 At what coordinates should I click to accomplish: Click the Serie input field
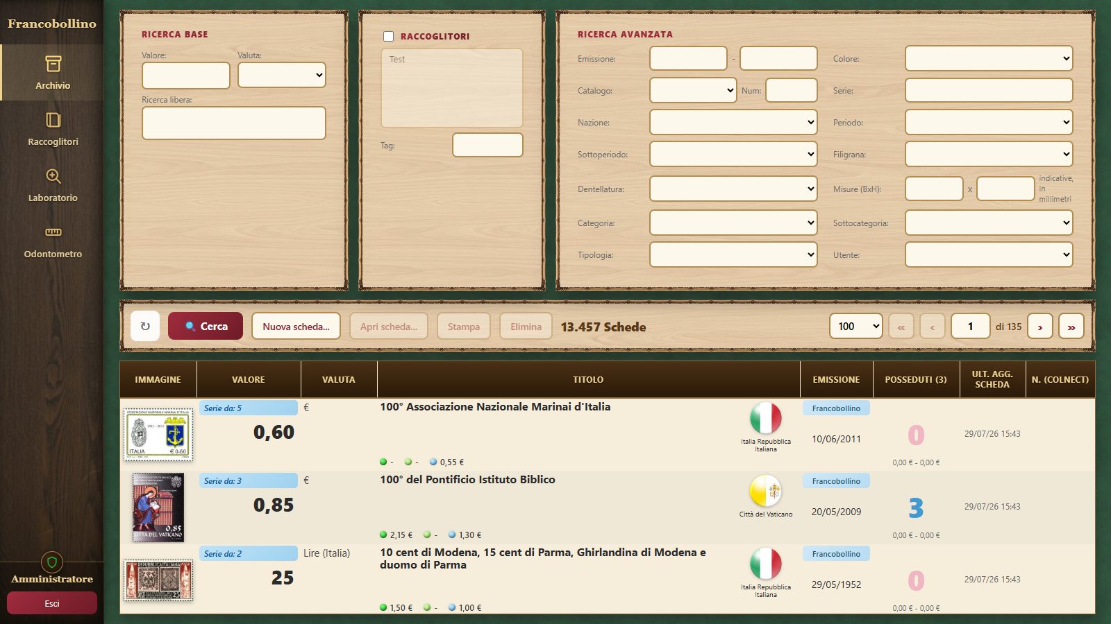pos(989,90)
